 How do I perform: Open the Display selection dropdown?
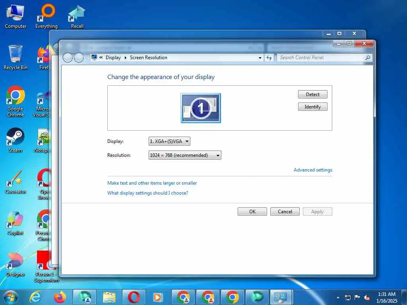tap(169, 141)
